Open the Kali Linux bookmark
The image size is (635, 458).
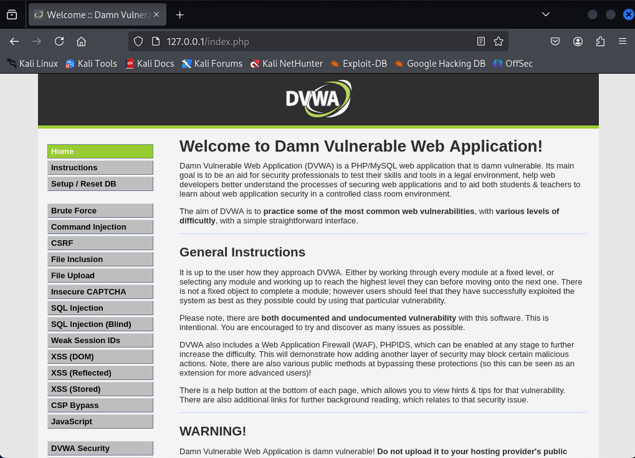(33, 64)
